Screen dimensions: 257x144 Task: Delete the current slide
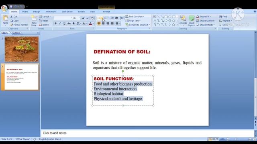click(x=44, y=25)
